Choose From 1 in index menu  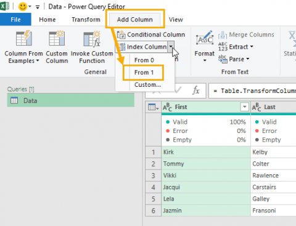coord(144,72)
